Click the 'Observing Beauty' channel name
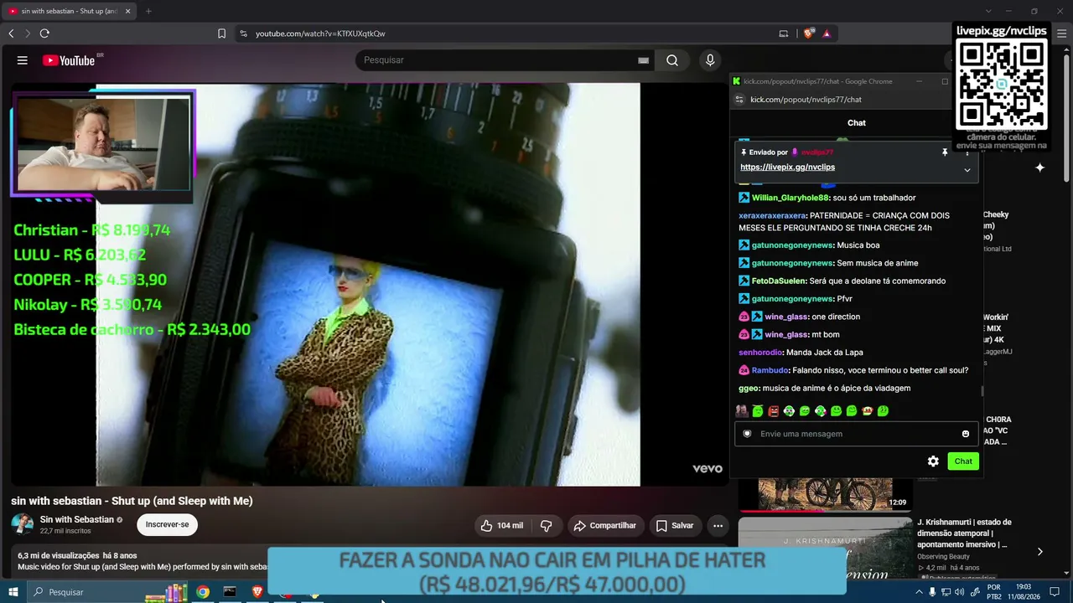The width and height of the screenshot is (1073, 603). pyautogui.click(x=943, y=557)
